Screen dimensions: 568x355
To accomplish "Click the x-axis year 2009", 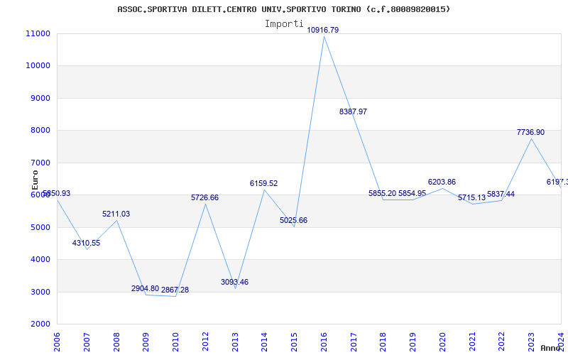I will [146, 342].
